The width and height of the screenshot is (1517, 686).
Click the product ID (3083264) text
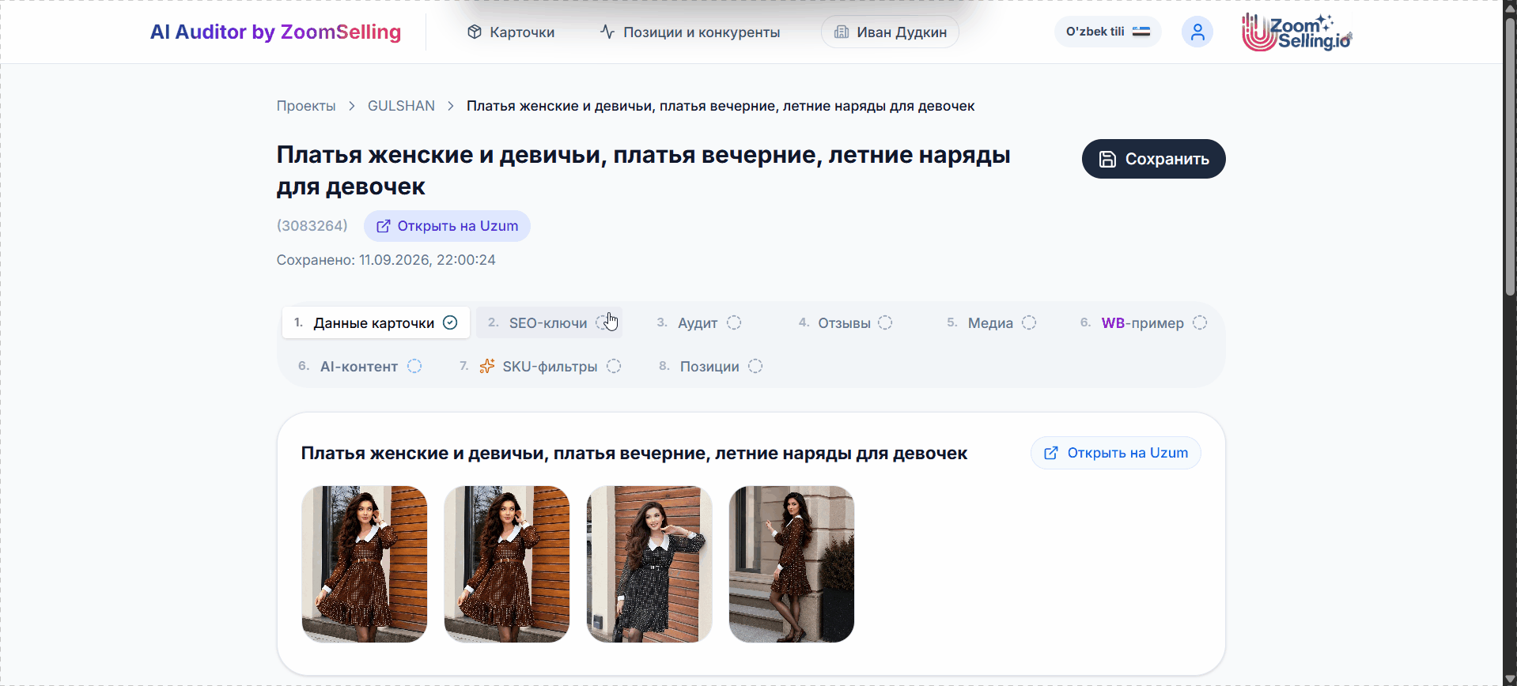tap(312, 226)
